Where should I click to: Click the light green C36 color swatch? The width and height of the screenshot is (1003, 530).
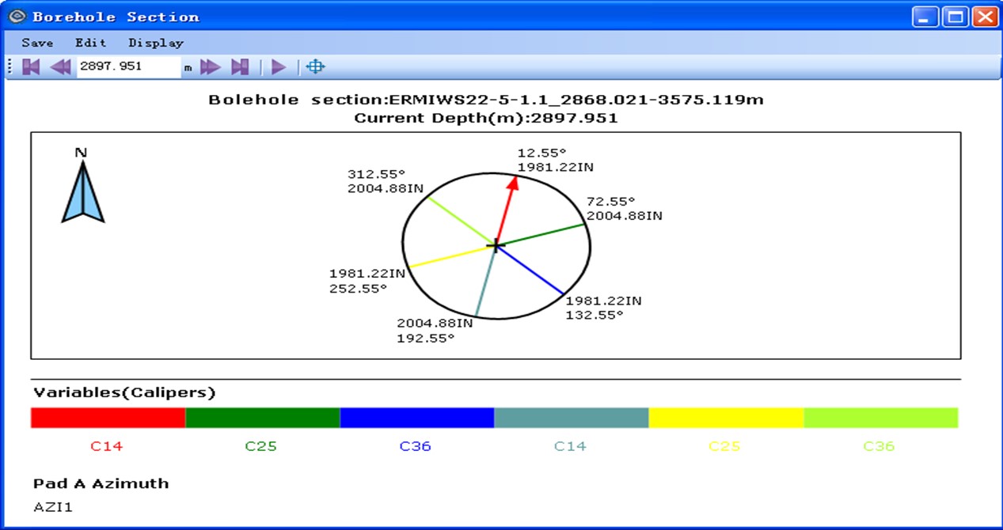(x=880, y=418)
